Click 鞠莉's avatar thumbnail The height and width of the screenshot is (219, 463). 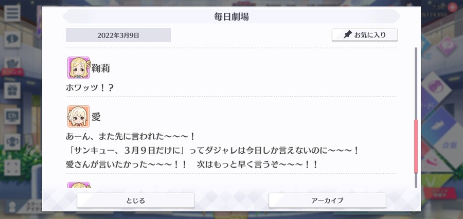[79, 67]
